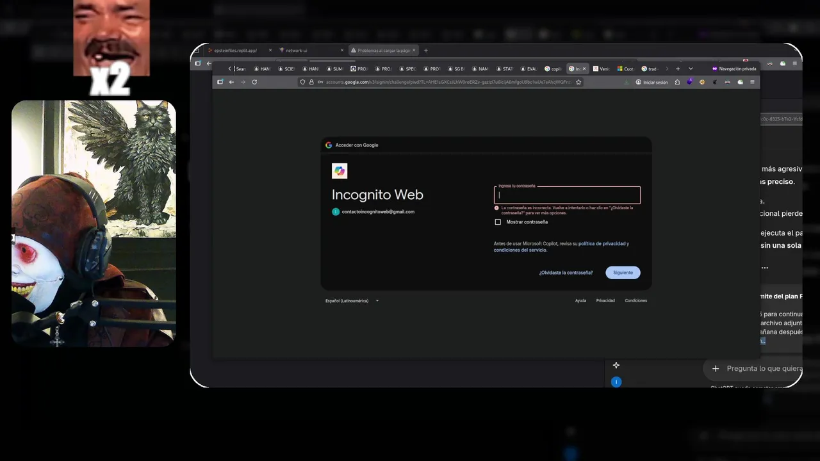820x461 pixels.
Task: Switch to the trad tab
Action: [650, 69]
